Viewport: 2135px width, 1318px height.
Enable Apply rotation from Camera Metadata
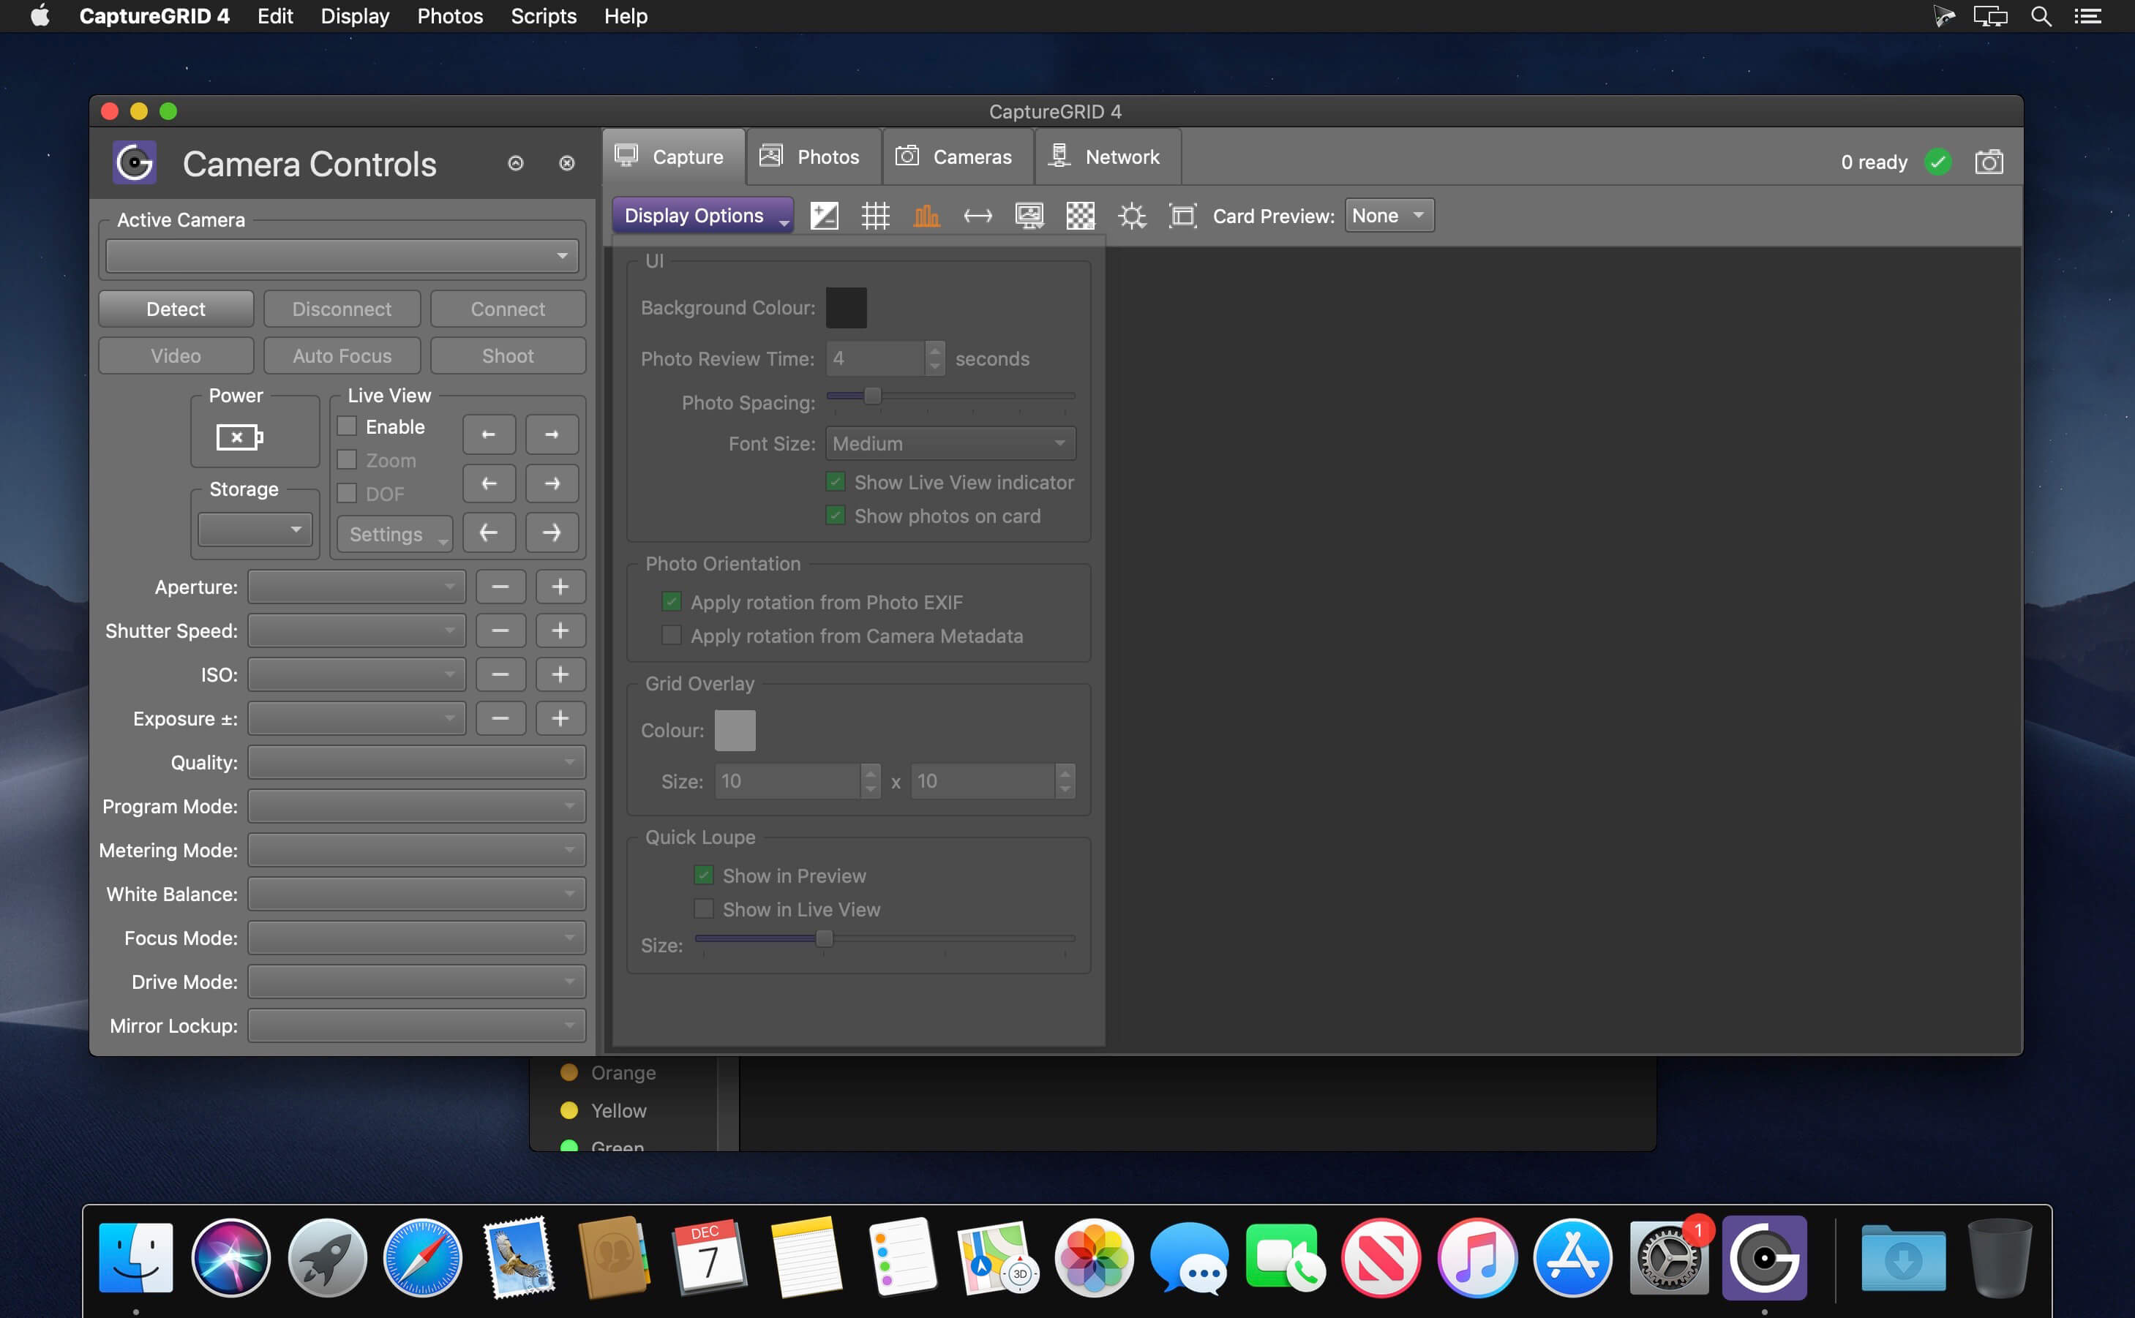tap(671, 636)
